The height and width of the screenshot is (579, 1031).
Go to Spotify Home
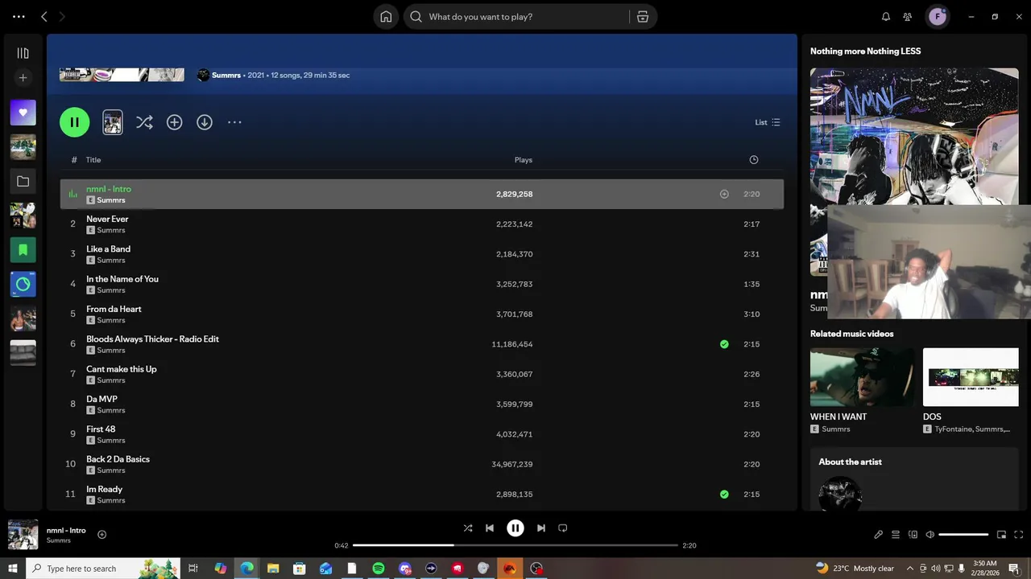click(386, 17)
